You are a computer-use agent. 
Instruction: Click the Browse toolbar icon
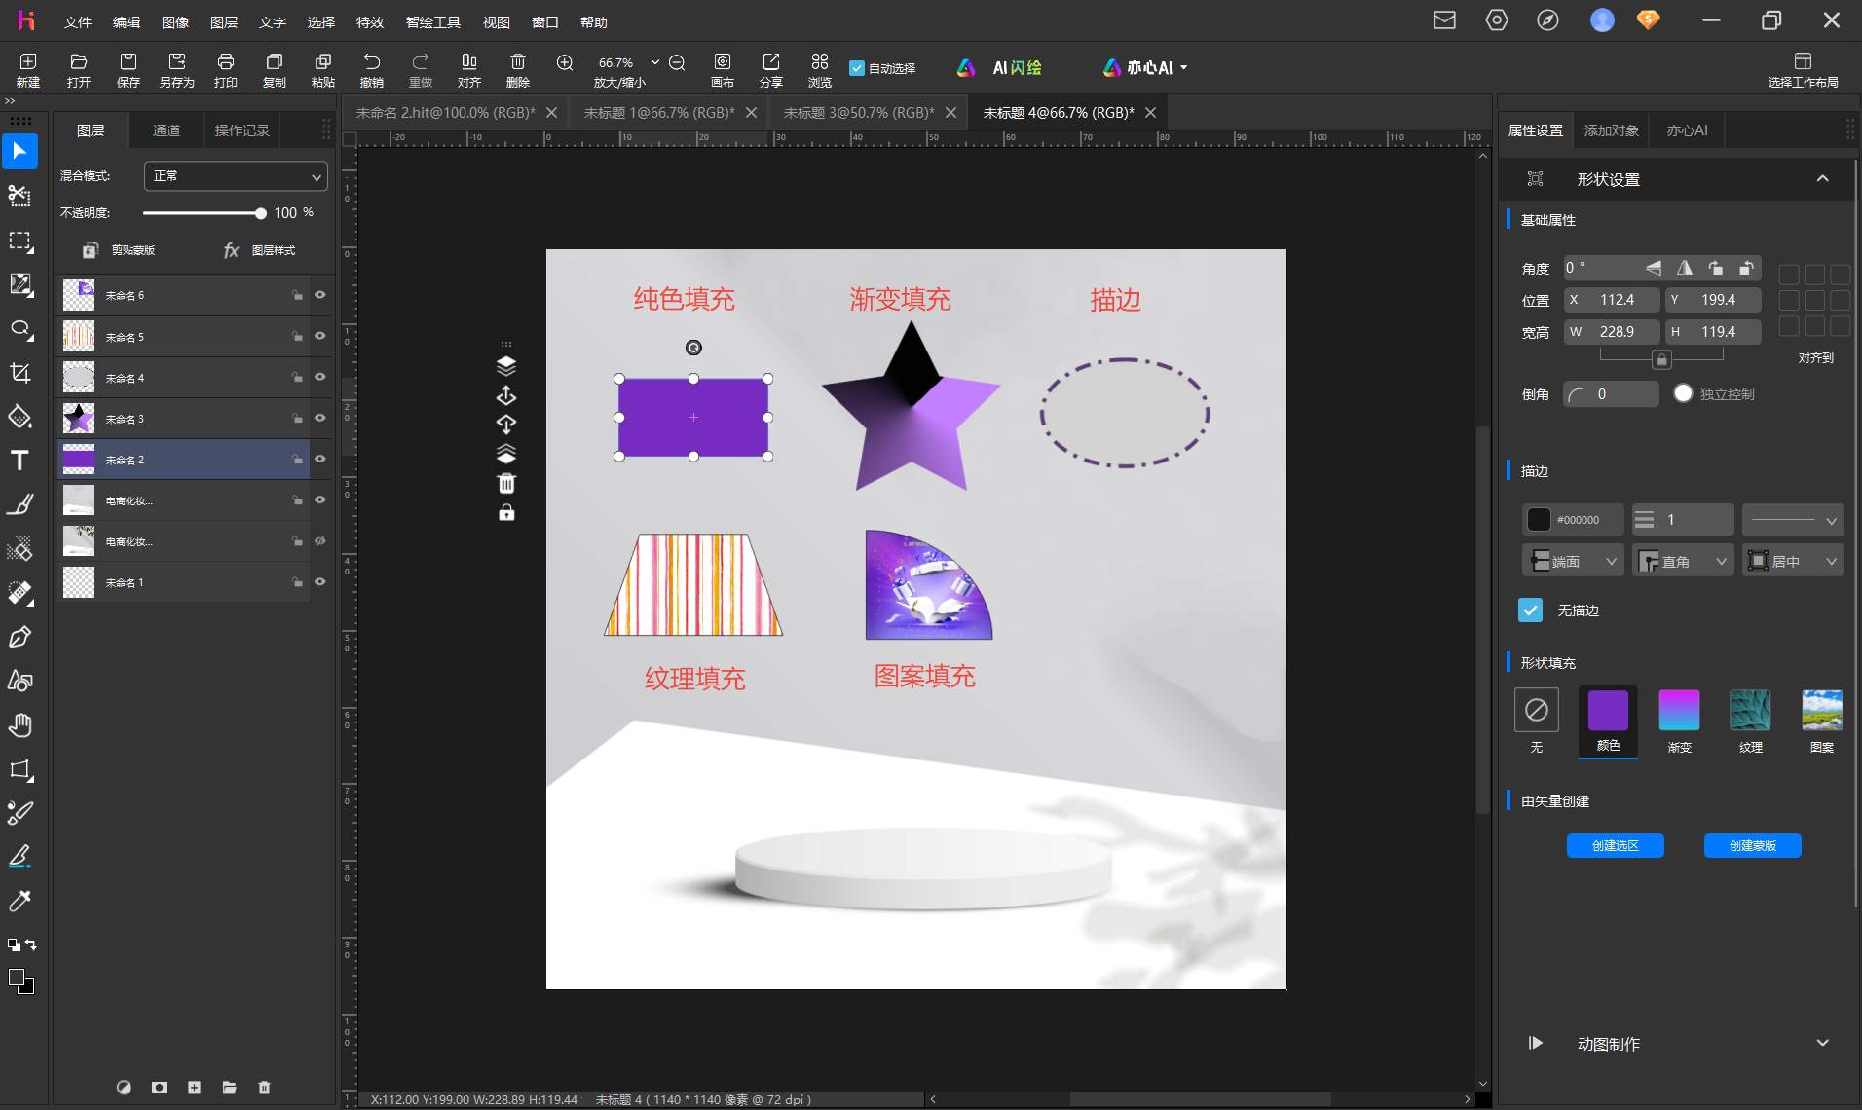820,70
